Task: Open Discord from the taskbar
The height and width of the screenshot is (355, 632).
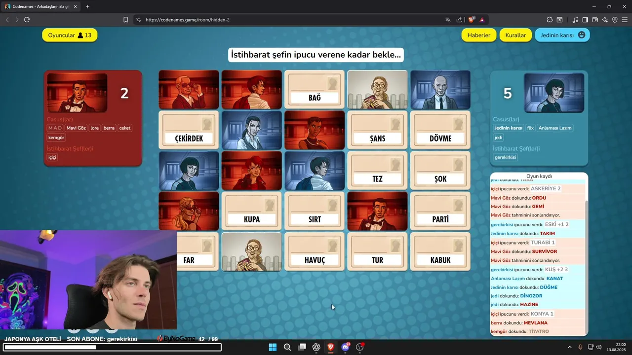Action: [x=345, y=347]
